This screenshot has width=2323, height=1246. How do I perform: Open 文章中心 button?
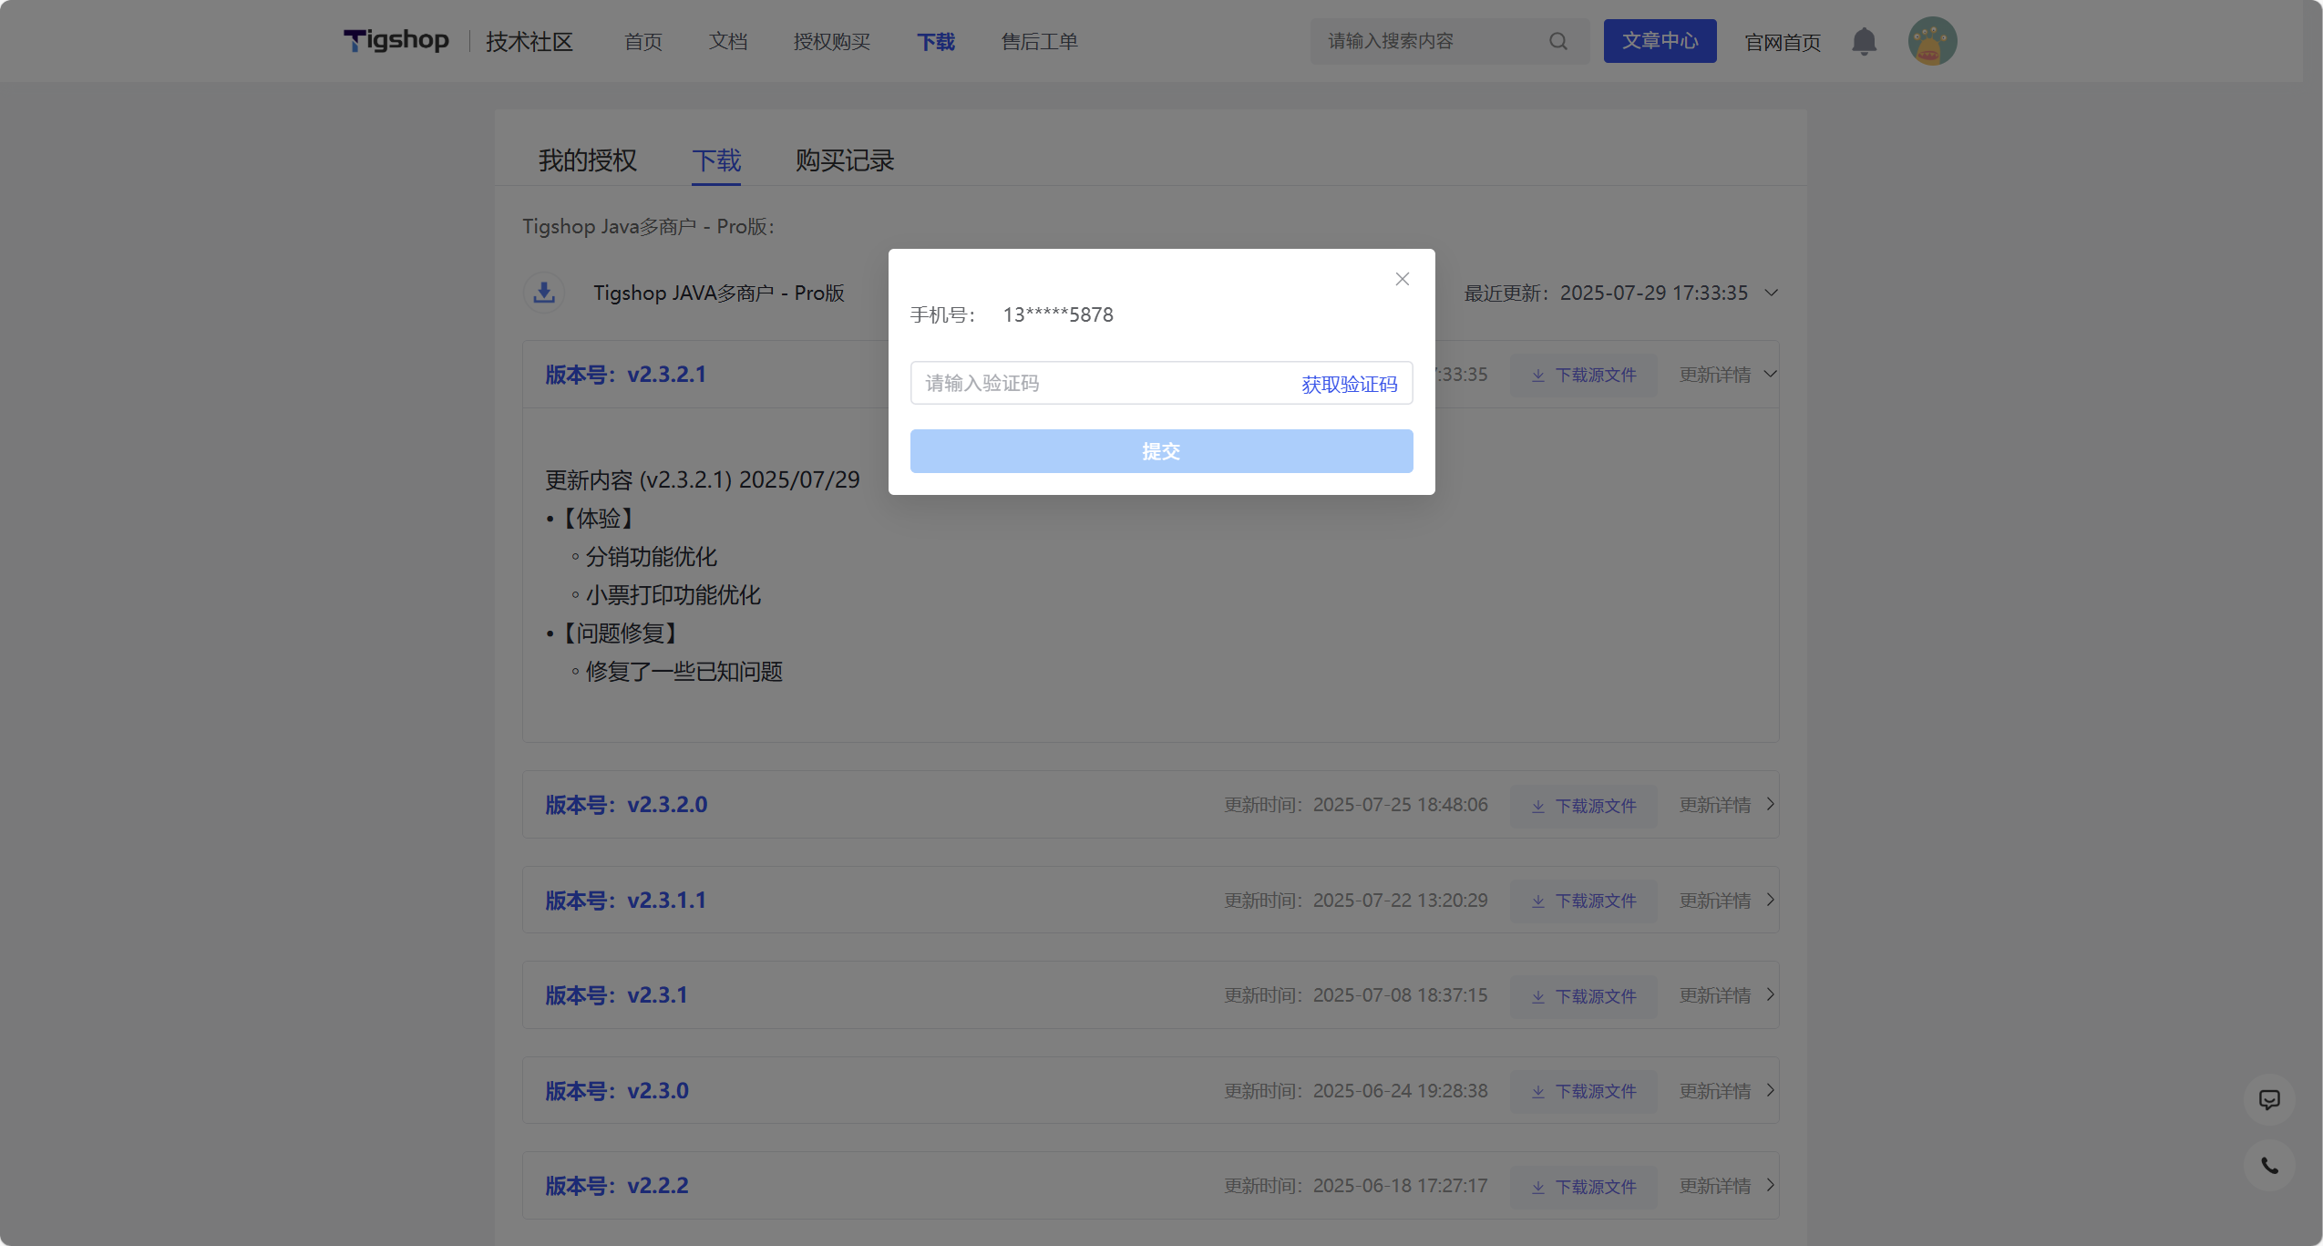coord(1660,41)
